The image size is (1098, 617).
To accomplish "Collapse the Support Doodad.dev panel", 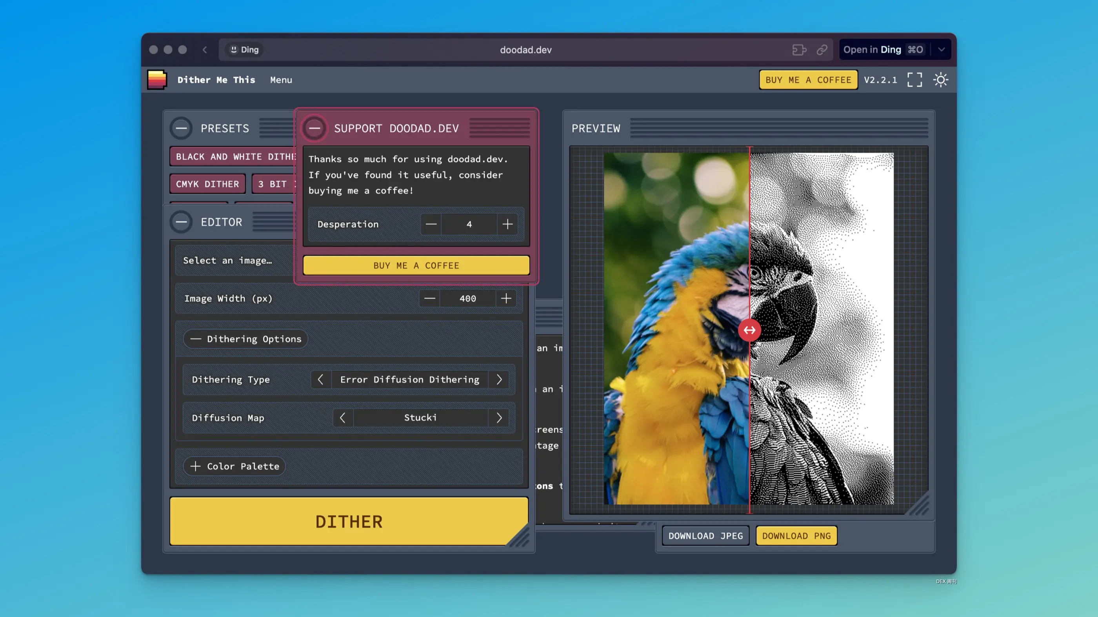I will [314, 128].
